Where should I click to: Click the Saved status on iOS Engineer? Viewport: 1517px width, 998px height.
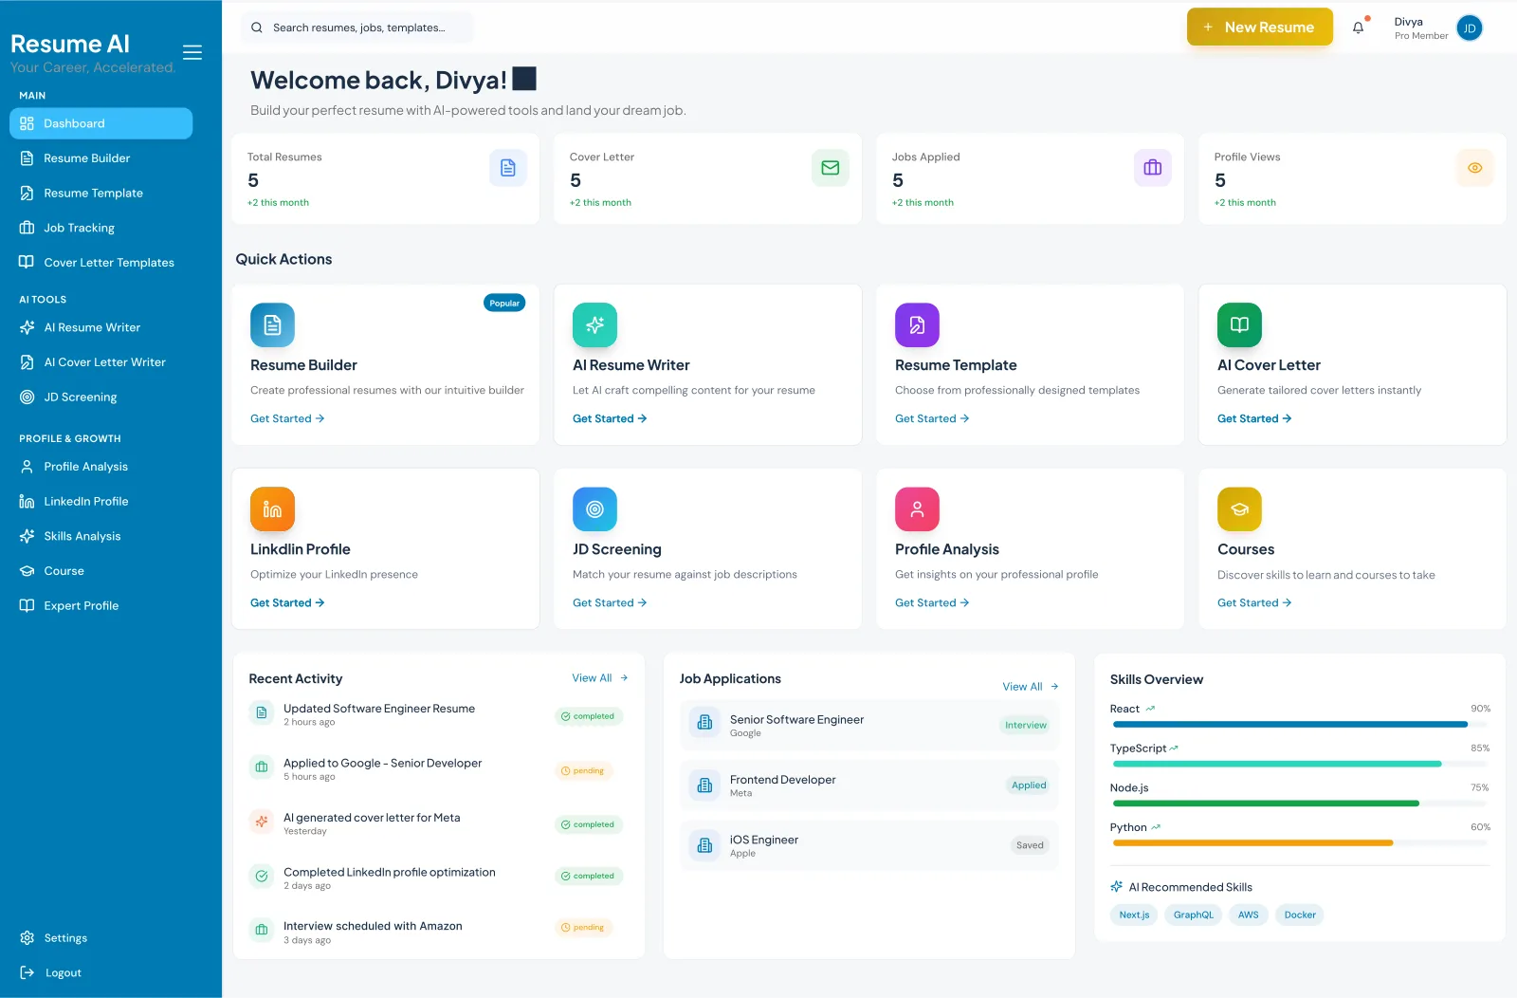click(1030, 845)
